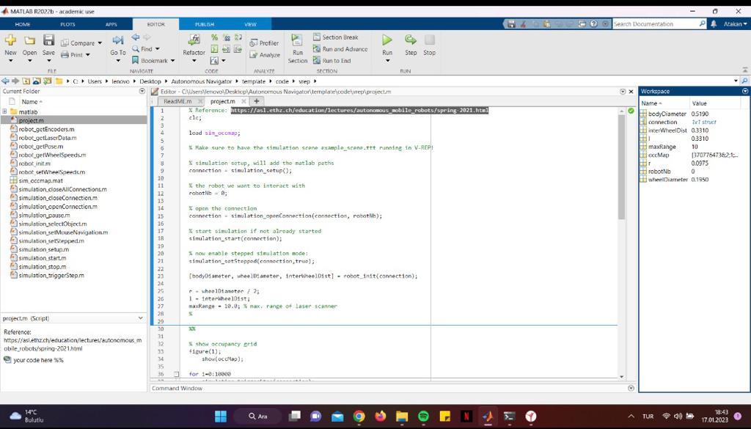Viewport: 751px width, 429px height.
Task: Open the Analyze code tool
Action: click(265, 55)
